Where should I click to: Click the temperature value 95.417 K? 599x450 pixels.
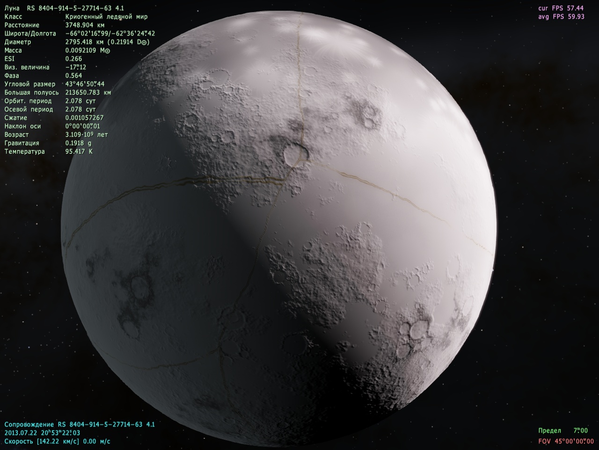point(79,152)
